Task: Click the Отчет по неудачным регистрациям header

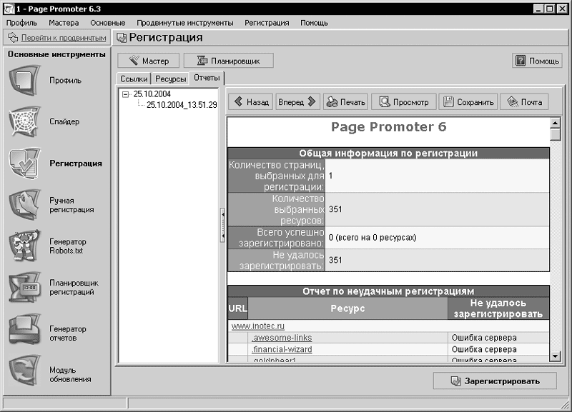Action: (x=388, y=291)
